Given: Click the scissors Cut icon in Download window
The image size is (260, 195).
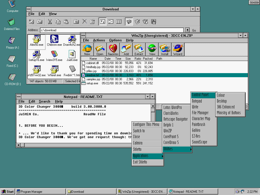Looking at the screenshot, I should pyautogui.click(x=50, y=22).
